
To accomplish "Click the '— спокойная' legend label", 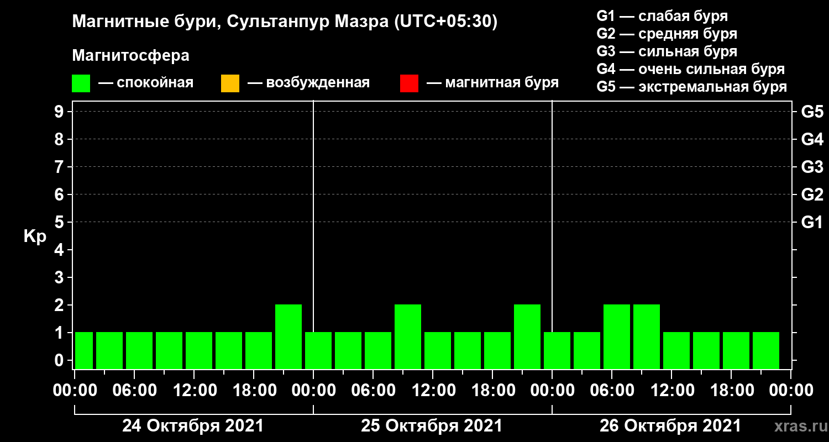I will click(x=146, y=83).
